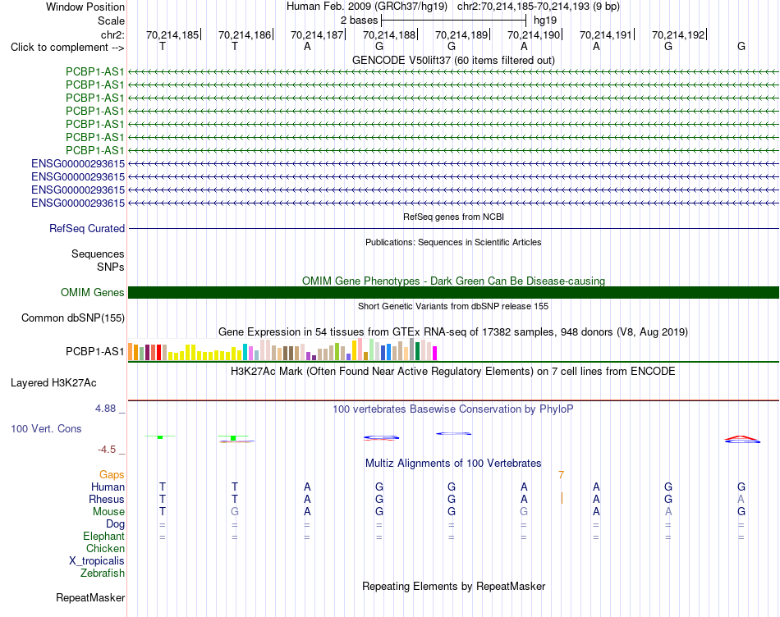Viewport: 780px width, 617px height.
Task: Click the 100 Vert. Cons track label
Action: tap(46, 428)
